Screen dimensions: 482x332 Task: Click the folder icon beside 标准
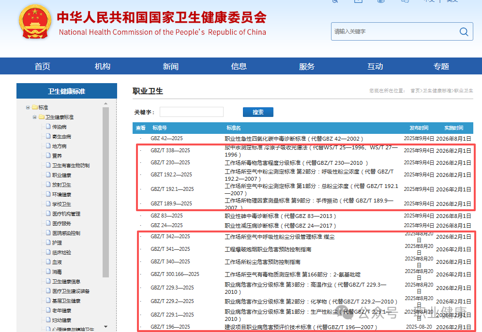(x=35, y=107)
